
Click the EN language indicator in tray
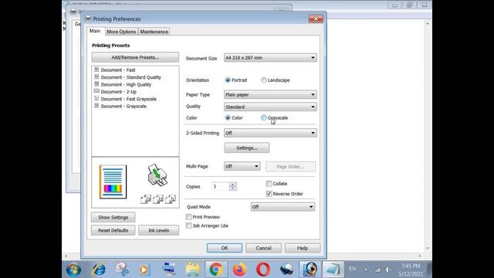tap(353, 269)
